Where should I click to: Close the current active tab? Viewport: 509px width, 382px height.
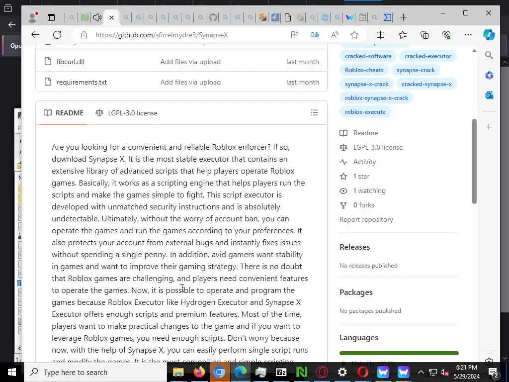(111, 17)
